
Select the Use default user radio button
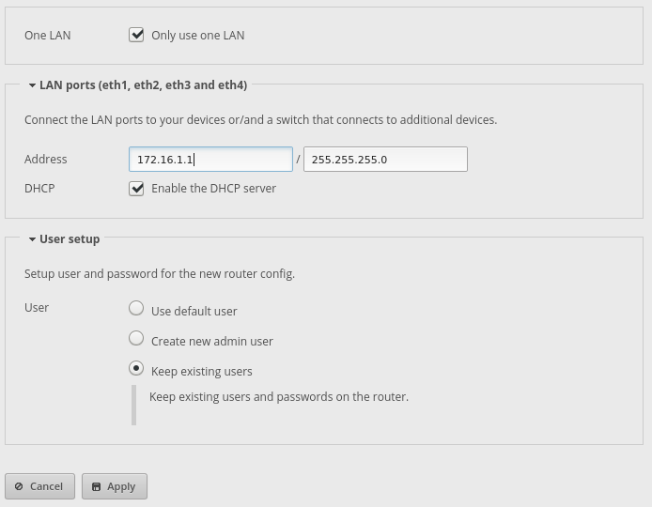136,309
